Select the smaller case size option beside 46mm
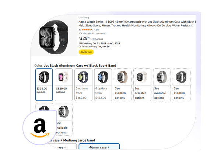The width and height of the screenshot is (221, 165). (x=62, y=146)
